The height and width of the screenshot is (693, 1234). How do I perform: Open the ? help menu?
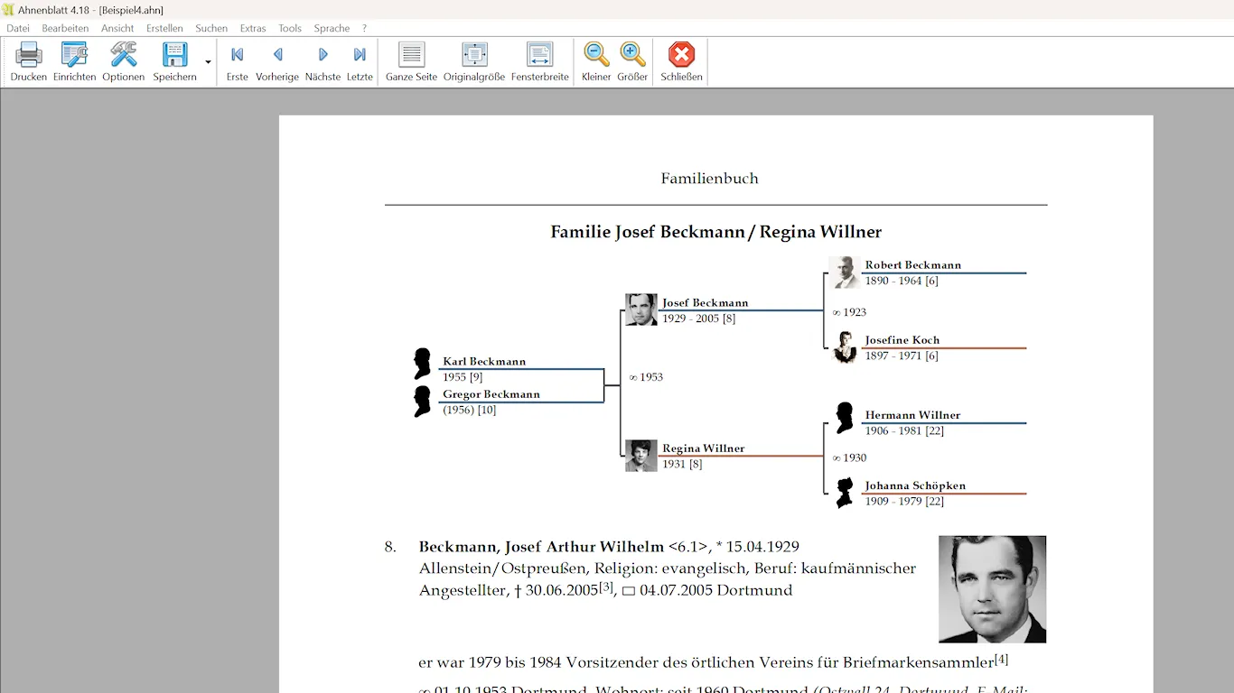click(x=364, y=28)
